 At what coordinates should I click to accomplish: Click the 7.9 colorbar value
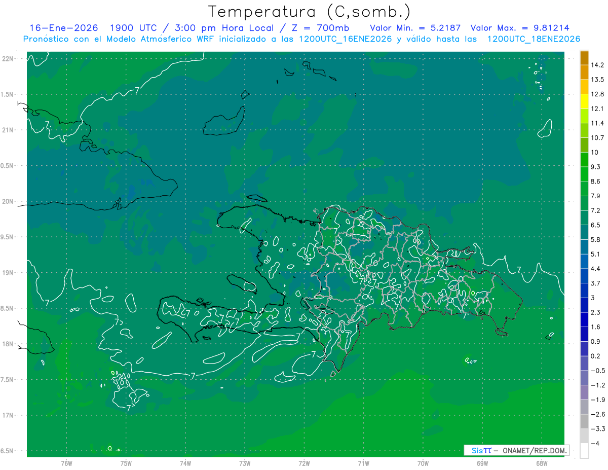596,196
